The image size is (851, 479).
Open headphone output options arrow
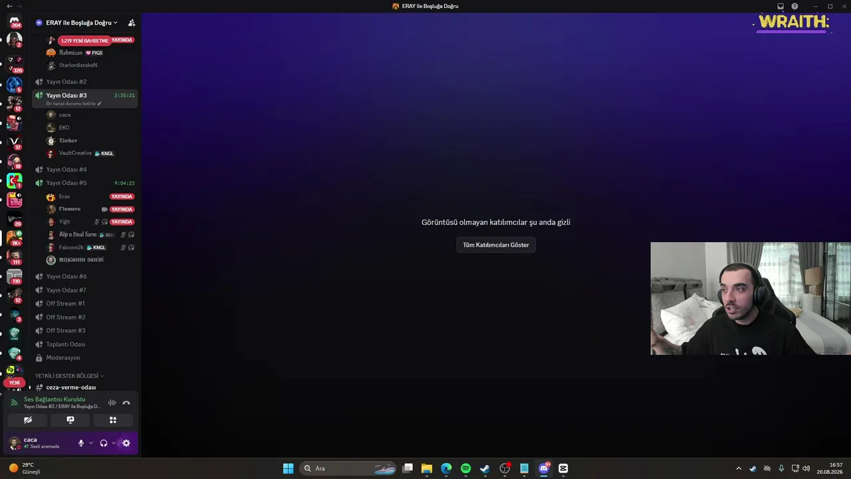click(113, 443)
